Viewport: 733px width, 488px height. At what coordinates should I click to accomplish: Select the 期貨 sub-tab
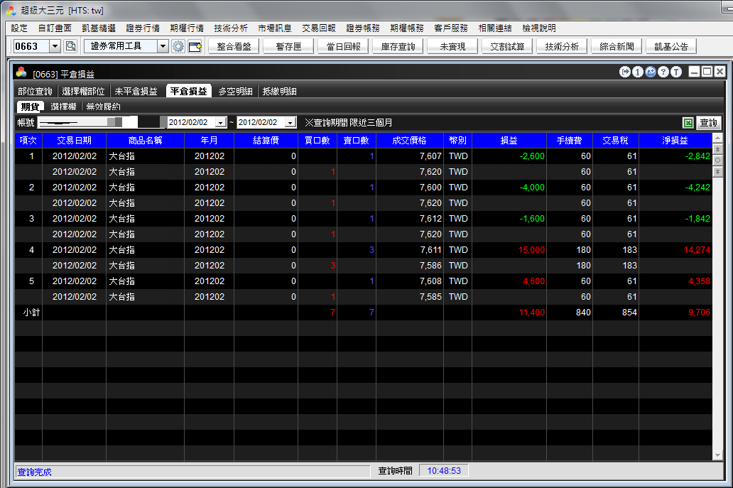coord(31,107)
